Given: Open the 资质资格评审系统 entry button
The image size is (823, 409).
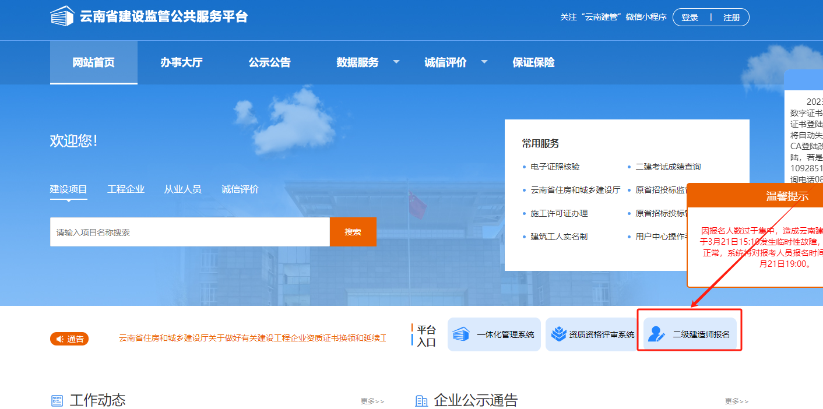Looking at the screenshot, I should 592,334.
